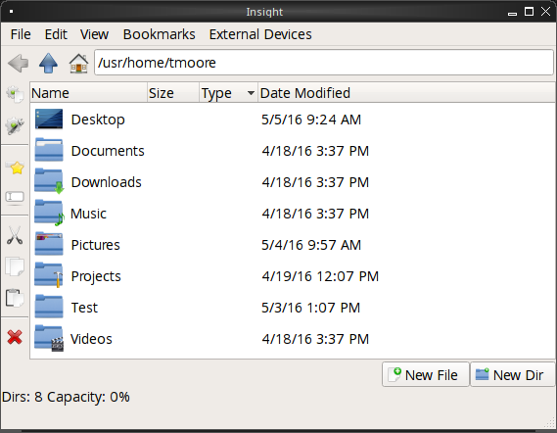The image size is (557, 433).
Task: Click the rename icon in sidebar
Action: click(15, 197)
